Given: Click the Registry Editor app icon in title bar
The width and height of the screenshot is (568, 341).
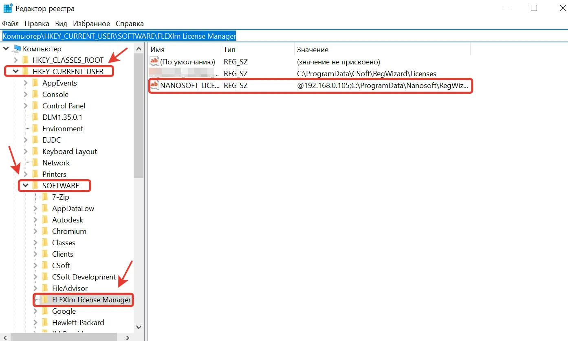Looking at the screenshot, I should pos(7,8).
